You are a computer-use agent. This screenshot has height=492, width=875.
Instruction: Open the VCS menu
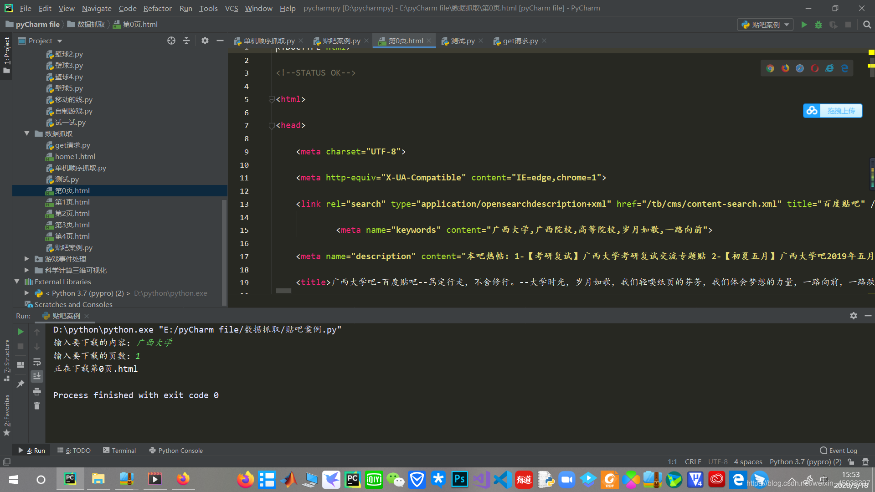[x=232, y=8]
